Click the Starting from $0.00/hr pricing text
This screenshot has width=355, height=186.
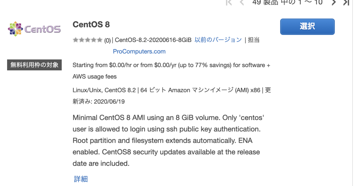[172, 71]
